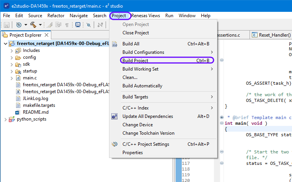Select JLinkLog.log in Project Explorer
The height and width of the screenshot is (182, 292).
(x=35, y=98)
